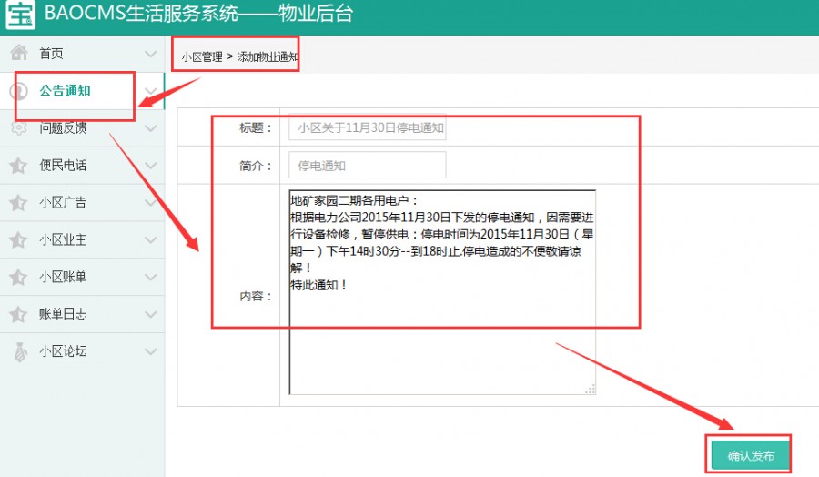Click the line 特此通知！ in the textarea
The width and height of the screenshot is (819, 477).
[x=319, y=285]
